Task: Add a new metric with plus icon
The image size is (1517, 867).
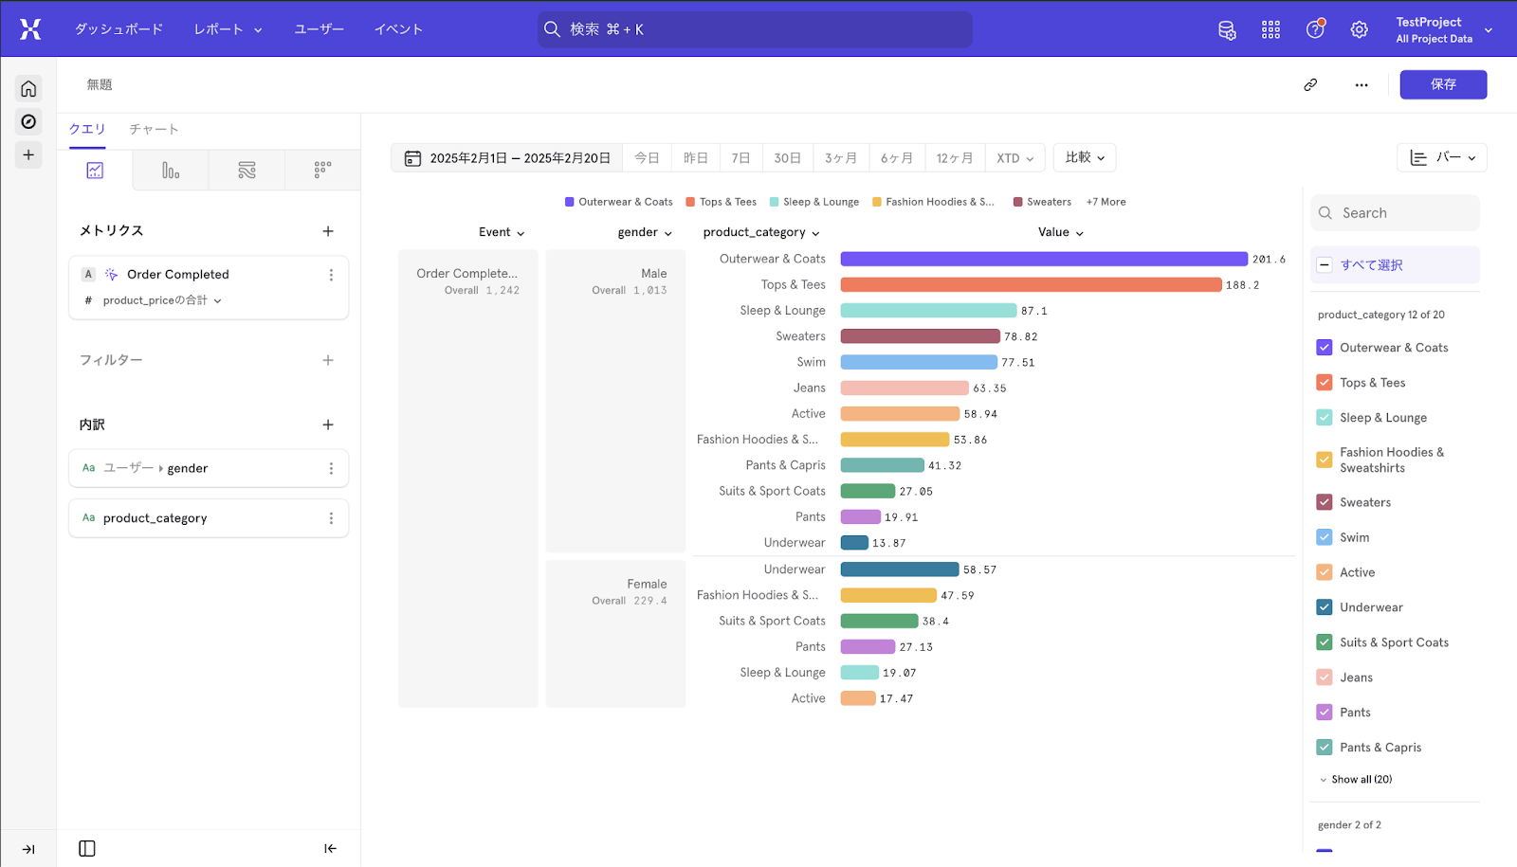Action: pyautogui.click(x=328, y=231)
